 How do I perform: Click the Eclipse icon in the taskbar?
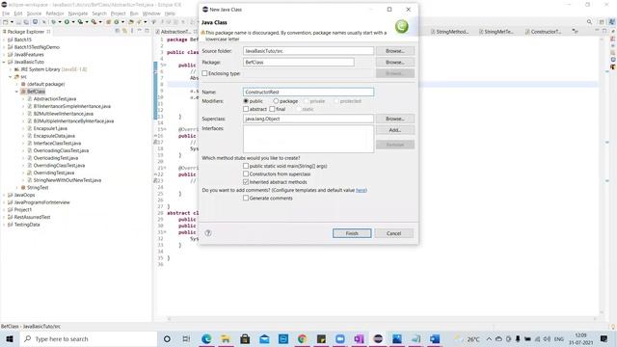coord(378,338)
